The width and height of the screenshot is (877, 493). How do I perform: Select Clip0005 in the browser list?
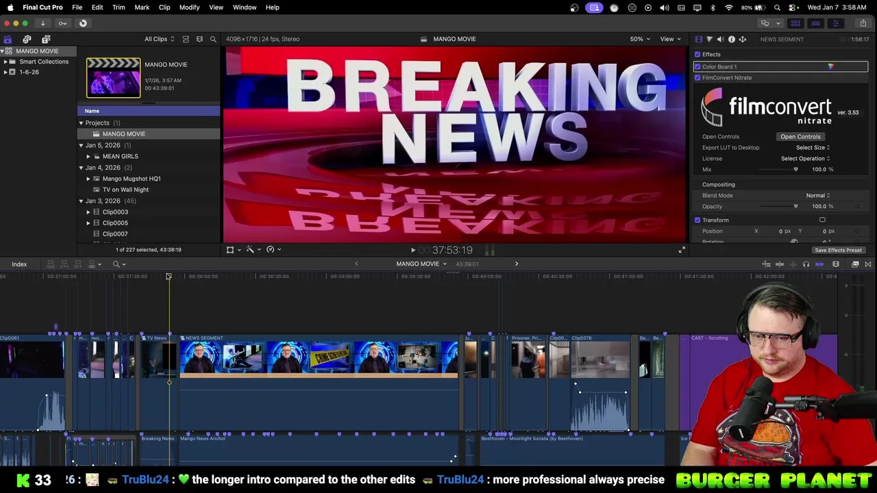(115, 223)
